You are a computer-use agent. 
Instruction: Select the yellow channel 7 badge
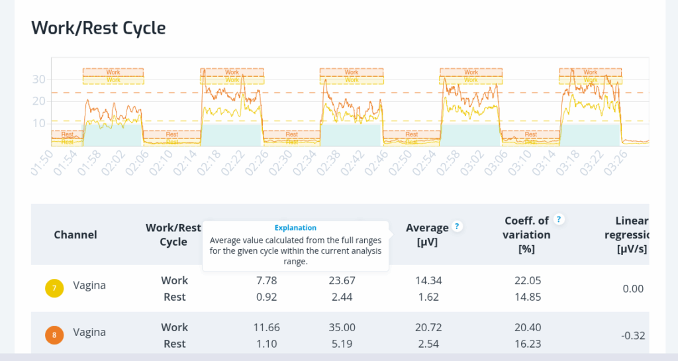click(54, 288)
